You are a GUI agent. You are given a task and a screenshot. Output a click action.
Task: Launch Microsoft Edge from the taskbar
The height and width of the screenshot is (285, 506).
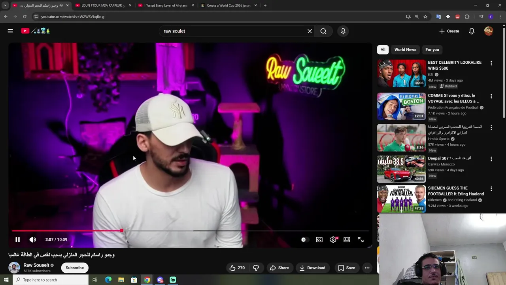tap(108, 280)
